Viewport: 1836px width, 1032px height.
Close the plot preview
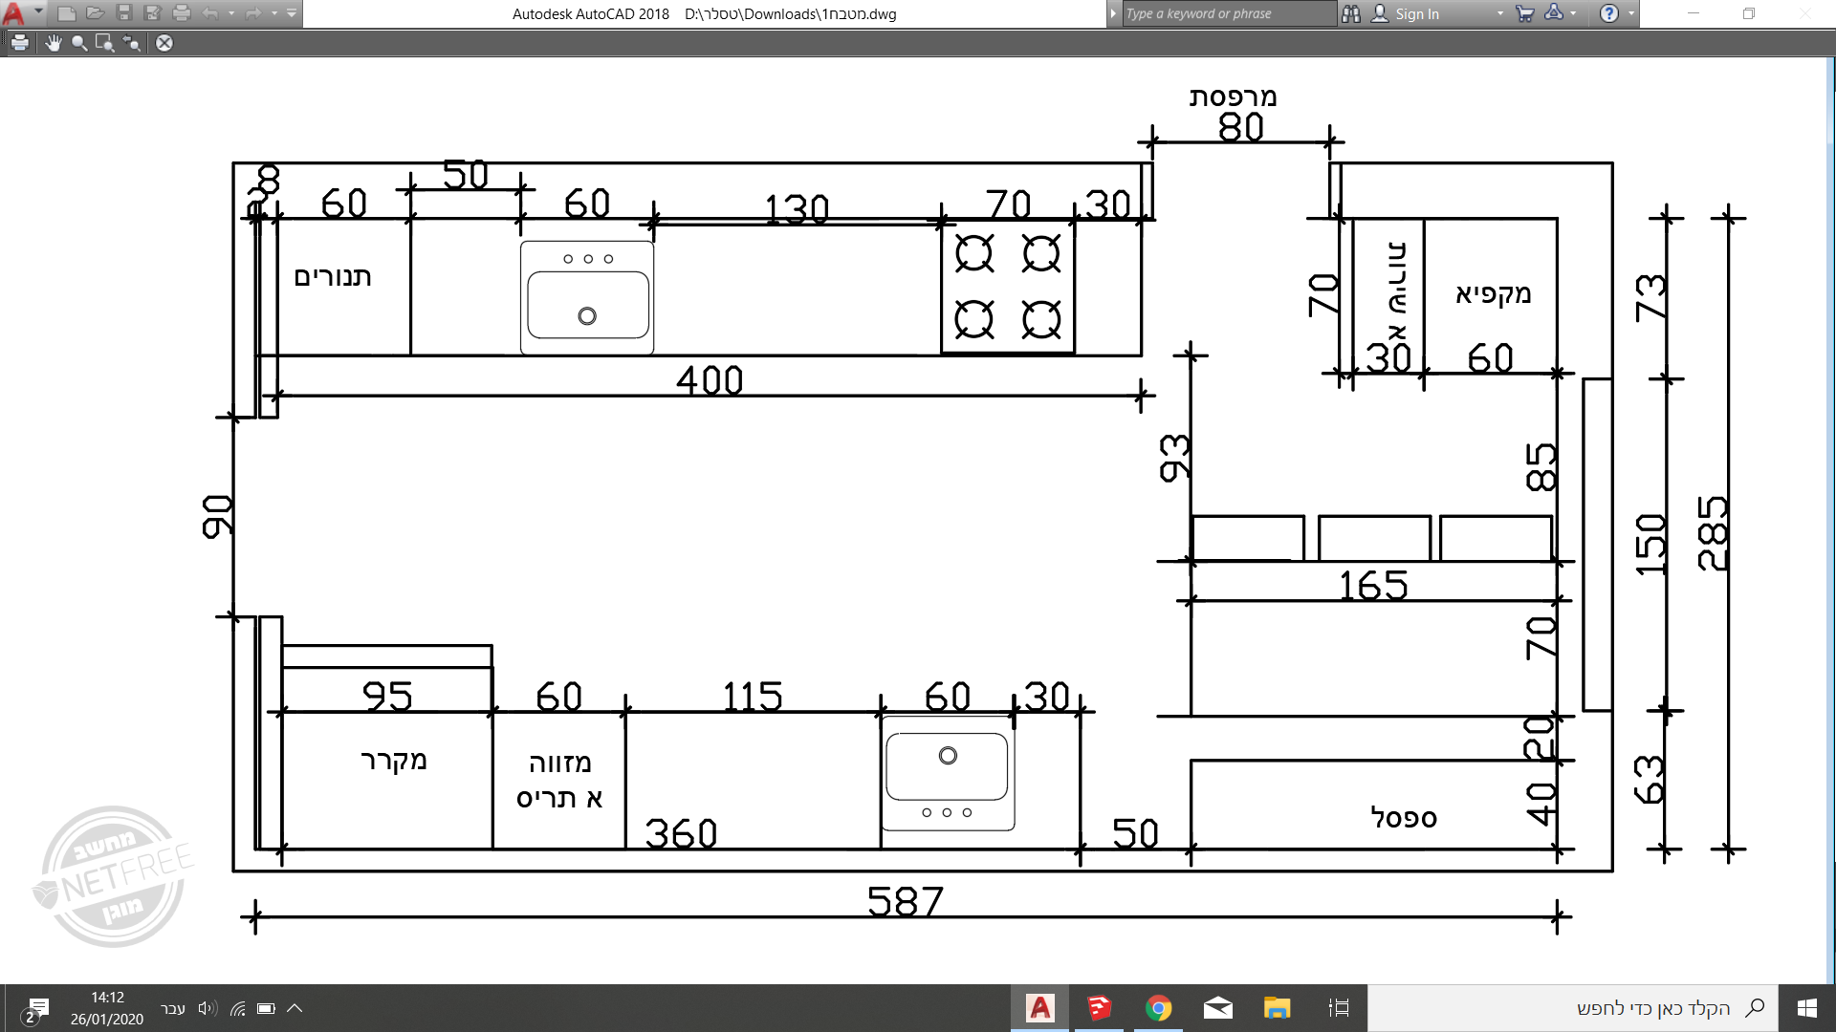click(x=164, y=43)
